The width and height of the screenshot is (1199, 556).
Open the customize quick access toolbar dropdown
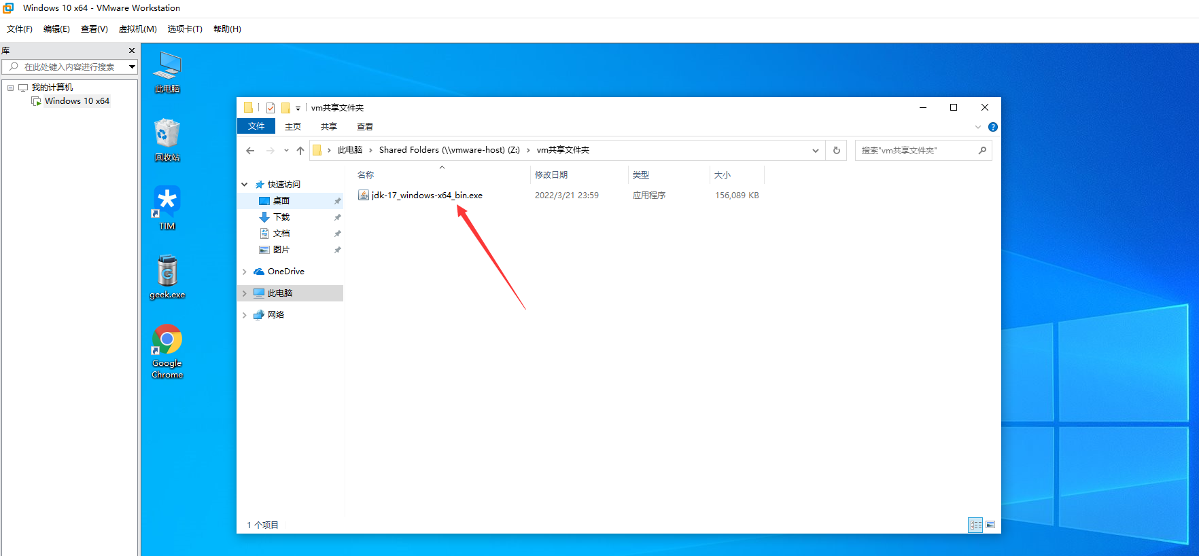click(x=298, y=109)
